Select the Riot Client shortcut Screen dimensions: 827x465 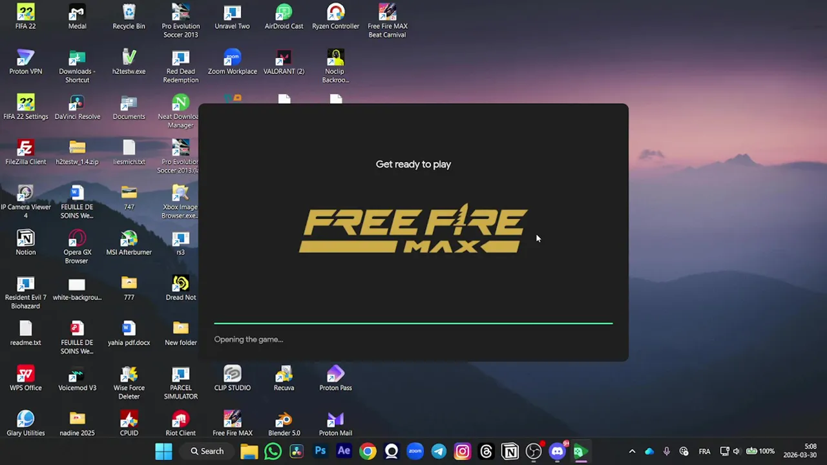(x=180, y=424)
